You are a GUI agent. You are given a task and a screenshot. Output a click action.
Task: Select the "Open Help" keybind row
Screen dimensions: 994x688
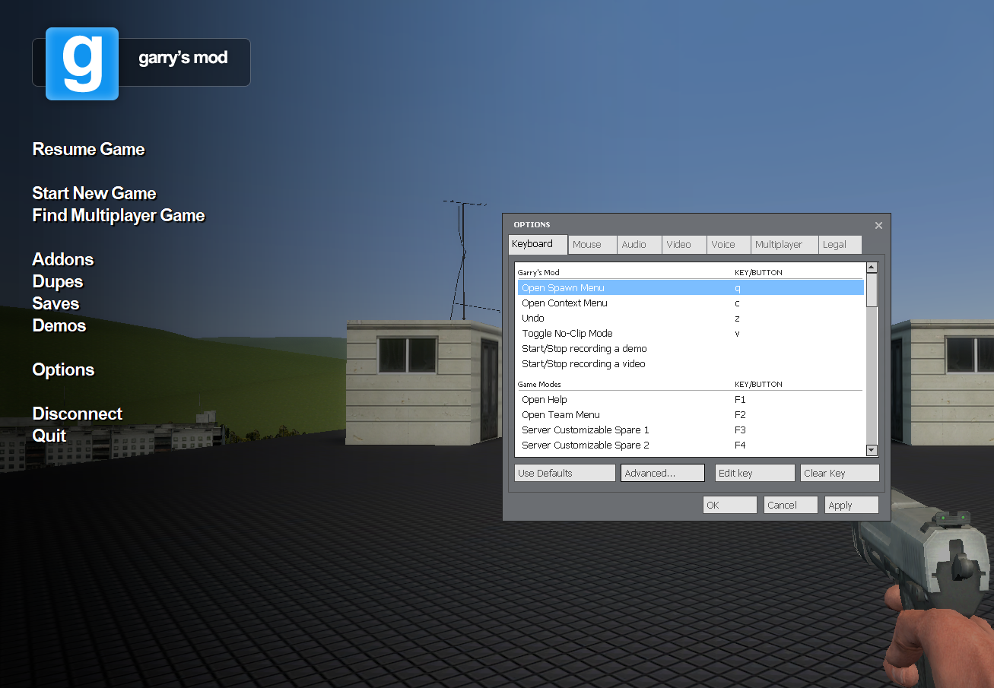(x=691, y=399)
